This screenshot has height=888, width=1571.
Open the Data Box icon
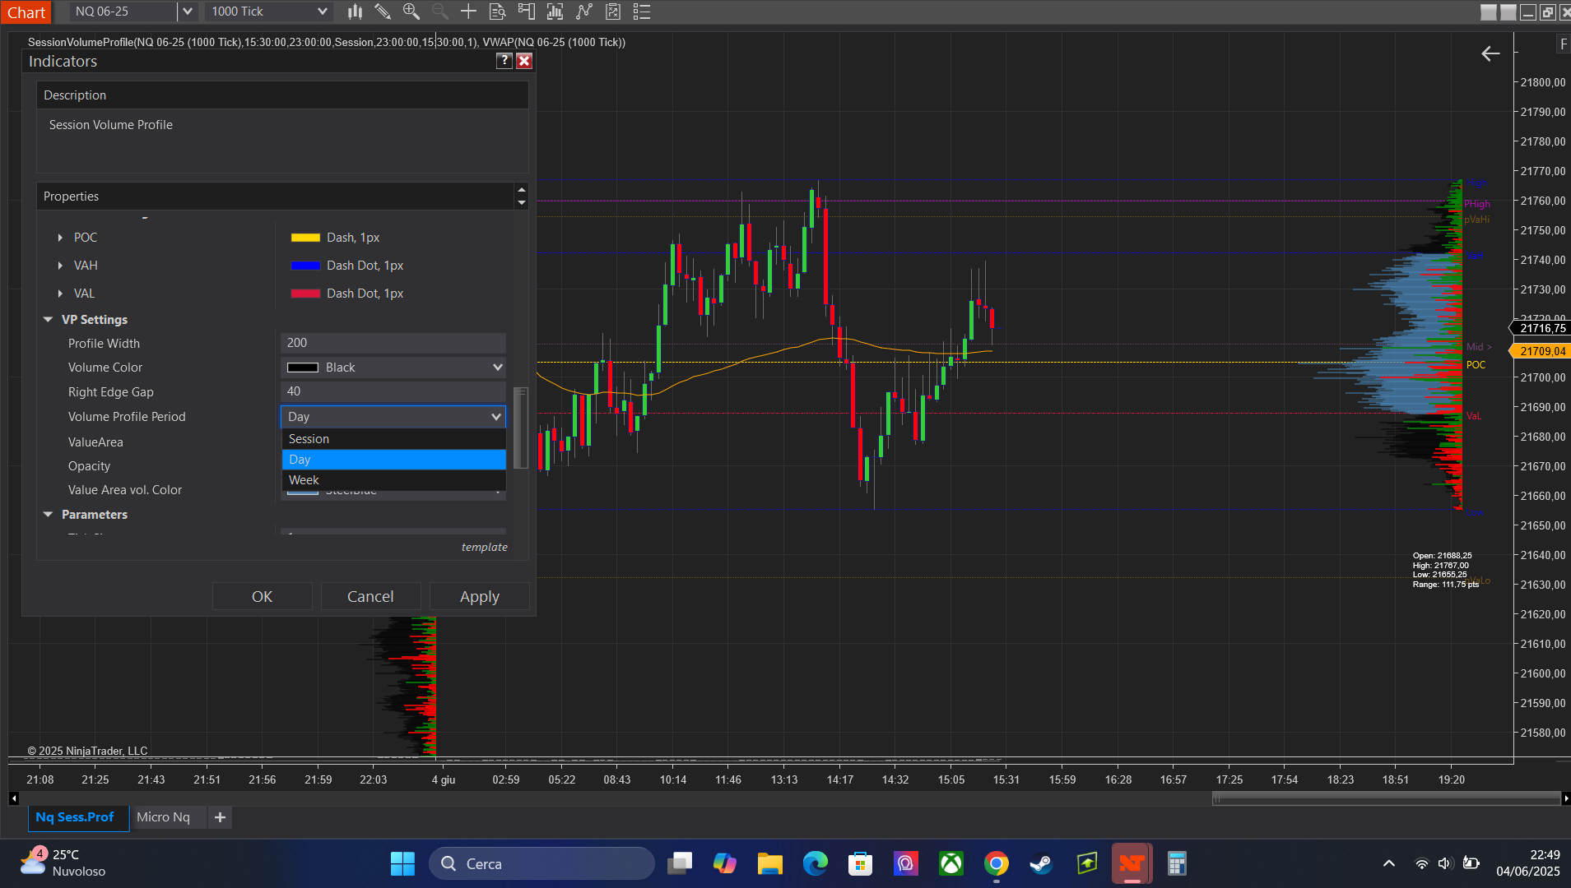[x=498, y=12]
